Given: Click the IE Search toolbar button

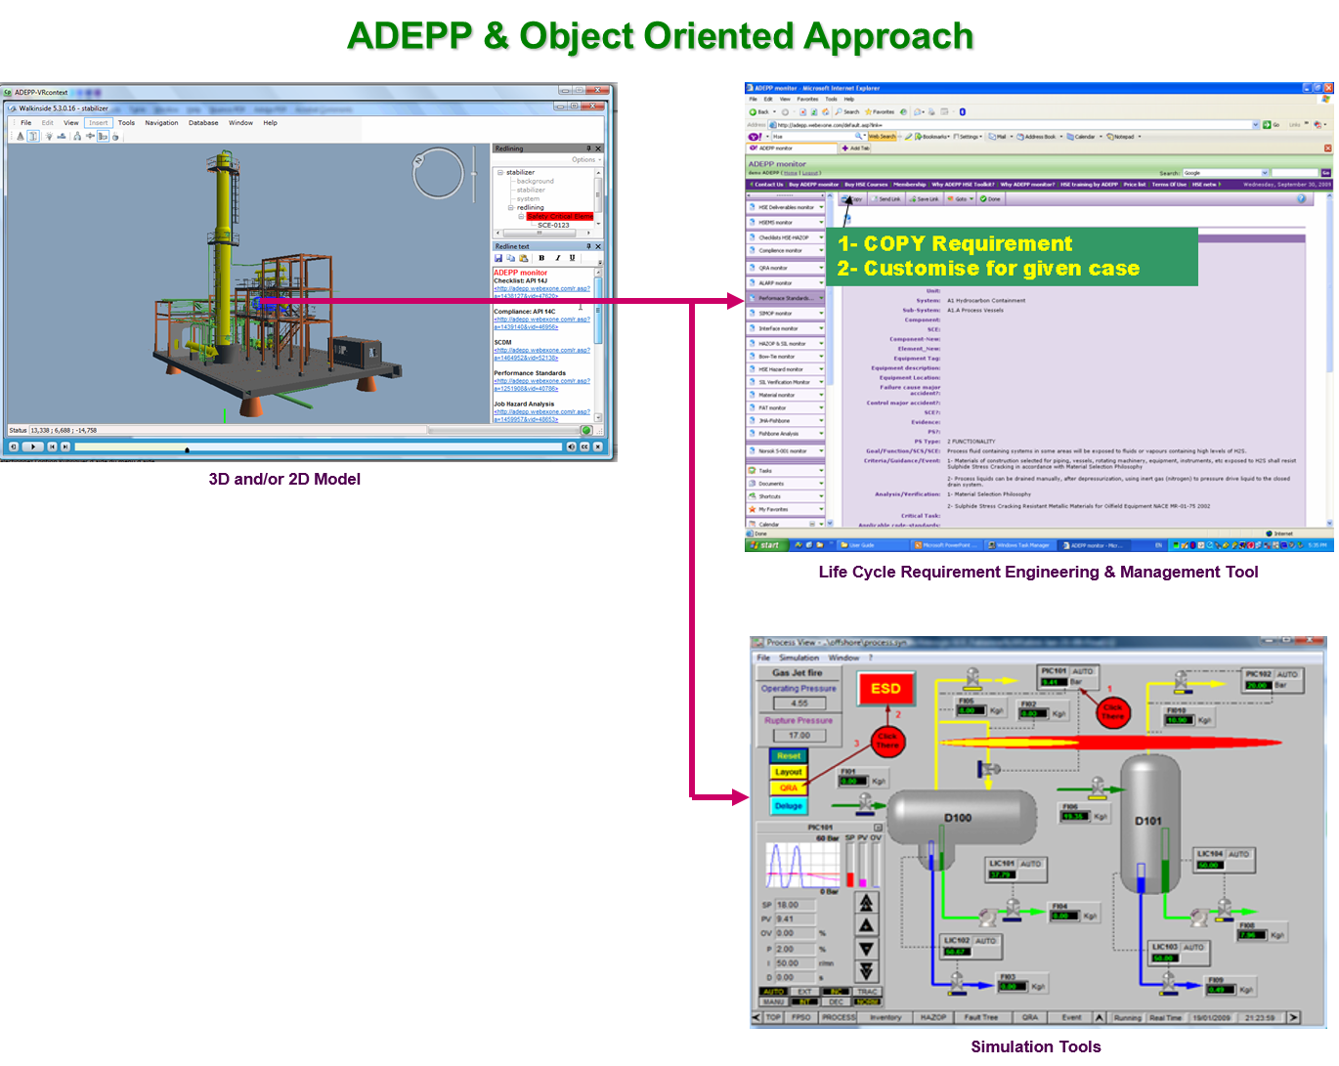Looking at the screenshot, I should [x=847, y=111].
